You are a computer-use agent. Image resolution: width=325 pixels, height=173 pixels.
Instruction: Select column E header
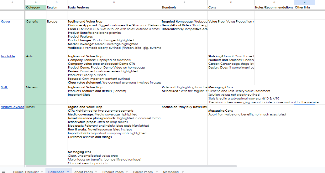coord(184,2)
